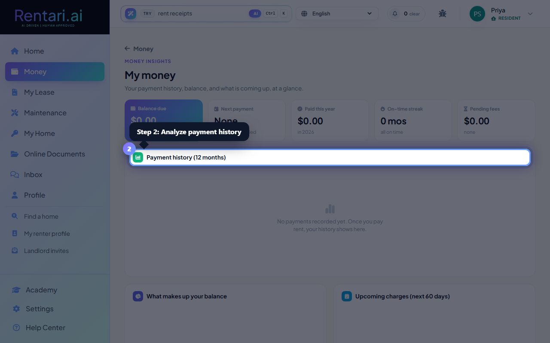This screenshot has height=343, width=550.
Task: Open the Academy
Action: pos(55,290)
